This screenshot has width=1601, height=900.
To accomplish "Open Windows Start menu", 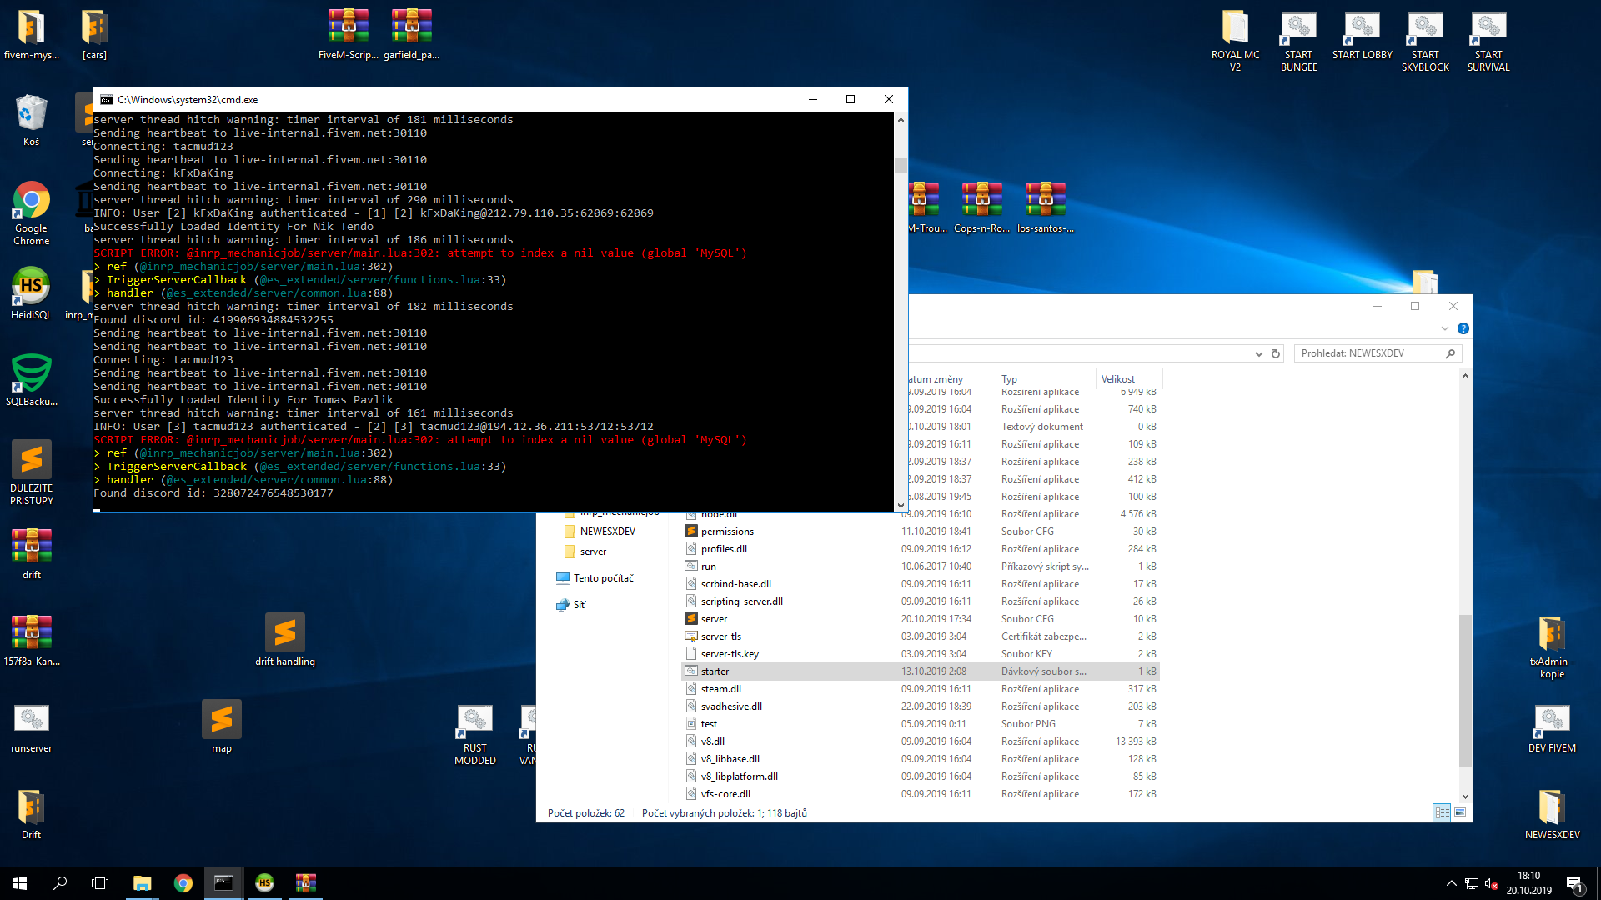I will 20,883.
